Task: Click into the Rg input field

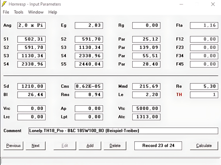Action: [146, 25]
